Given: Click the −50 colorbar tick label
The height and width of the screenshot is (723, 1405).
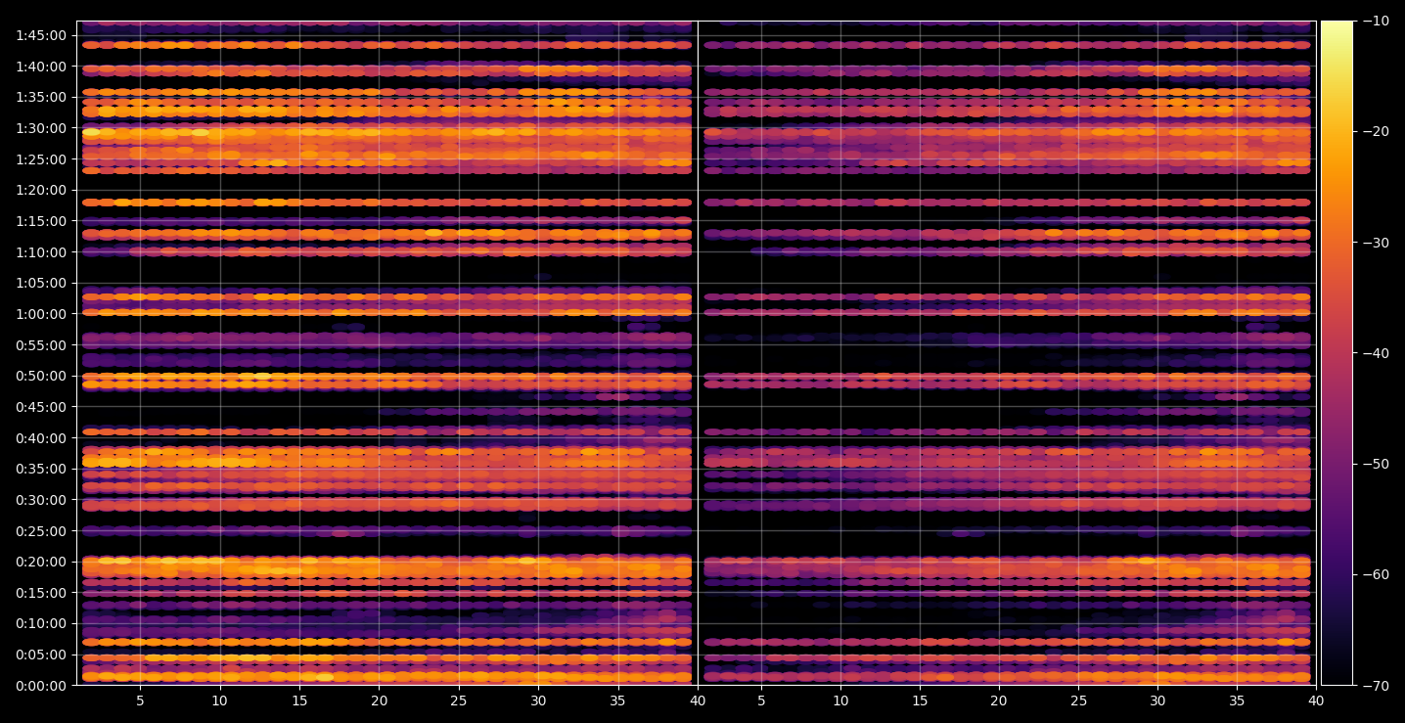Looking at the screenshot, I should [1375, 463].
